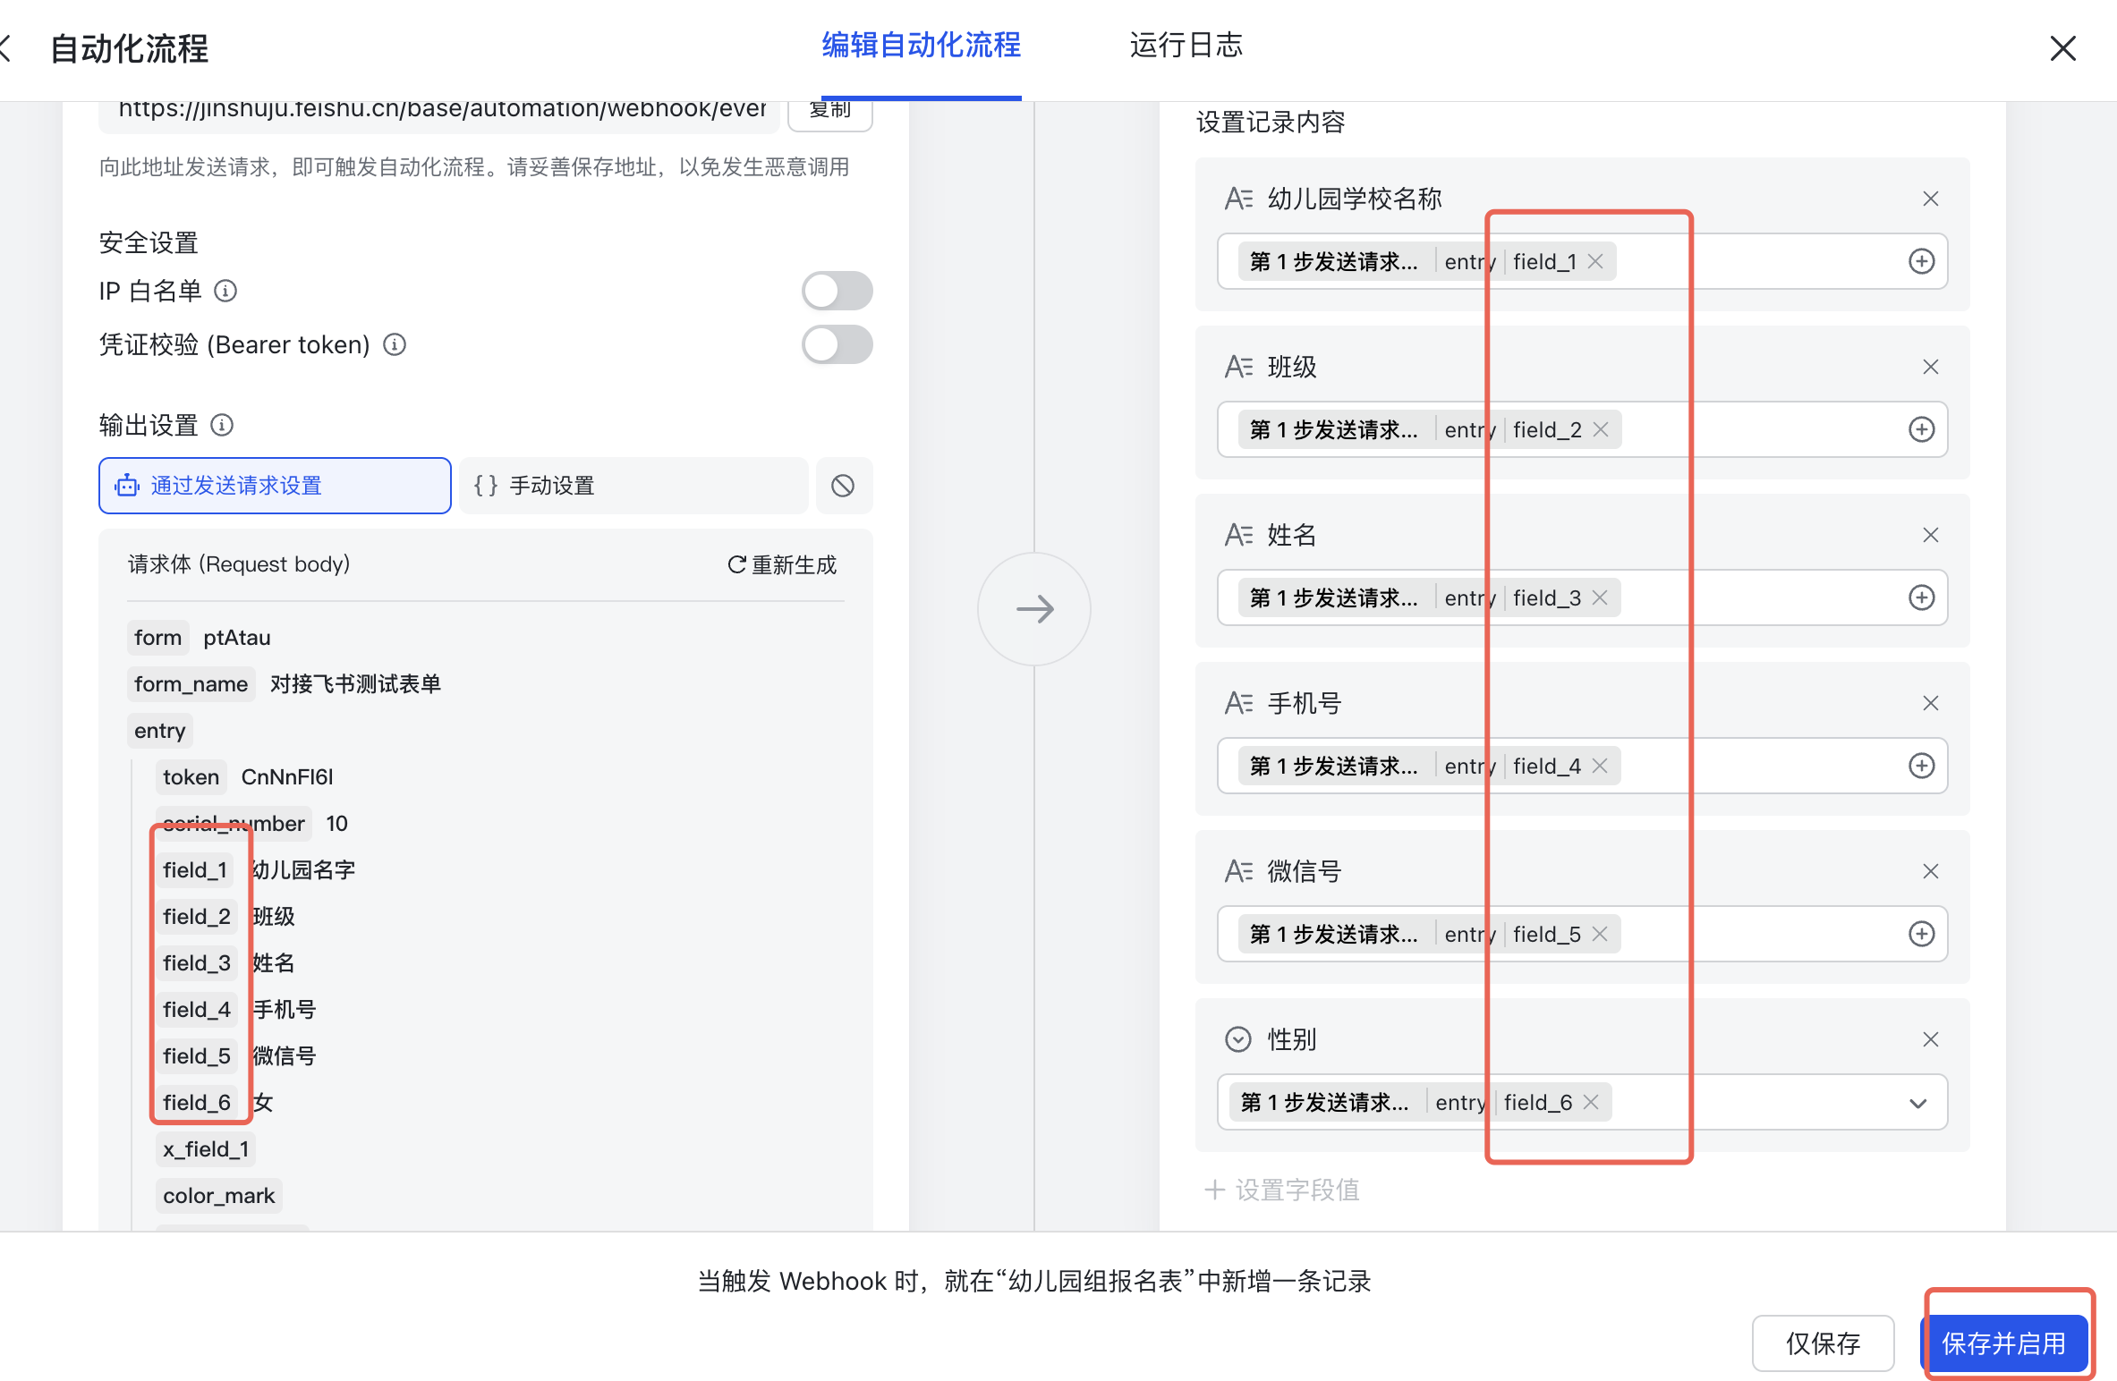Select the field_5 key in request body
Image resolution: width=2117 pixels, height=1381 pixels.
196,1056
